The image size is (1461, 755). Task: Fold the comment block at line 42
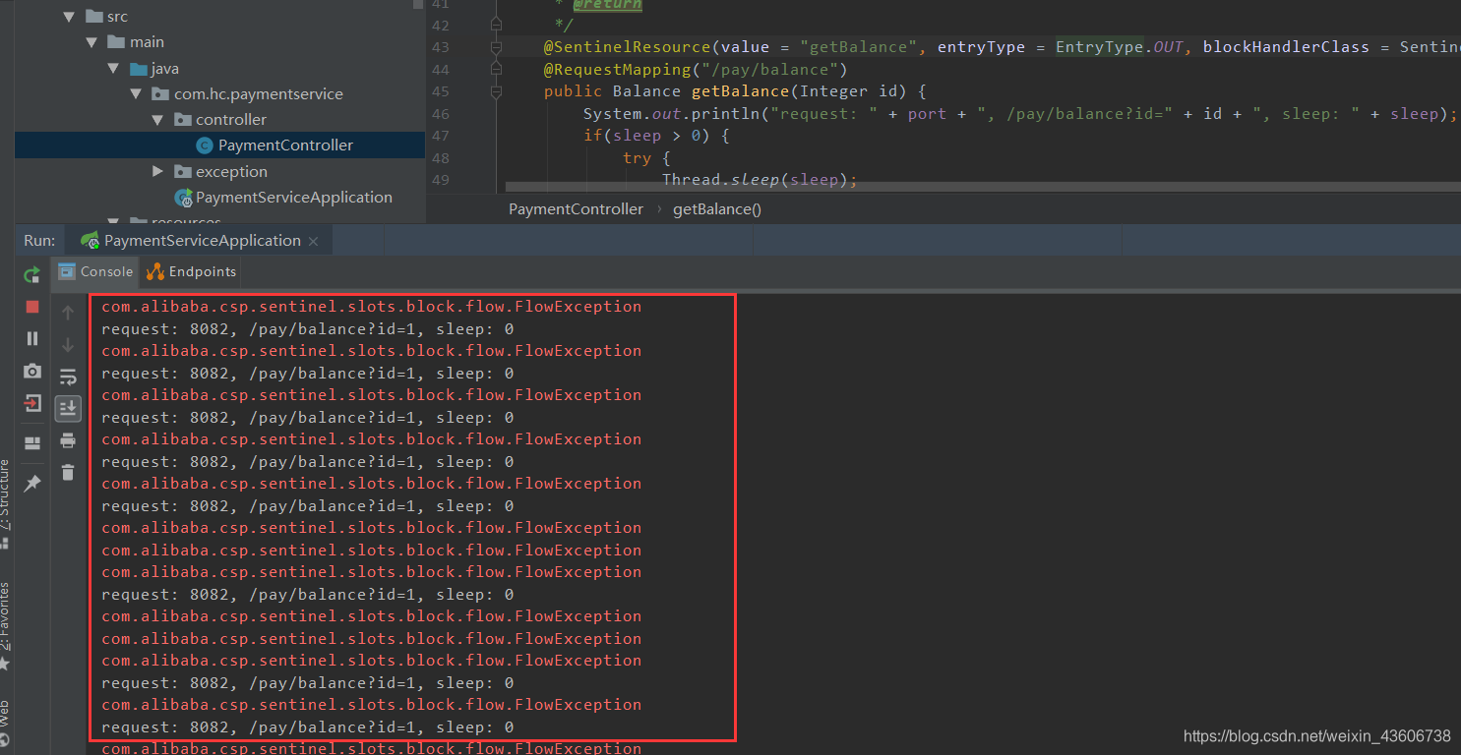click(x=496, y=25)
